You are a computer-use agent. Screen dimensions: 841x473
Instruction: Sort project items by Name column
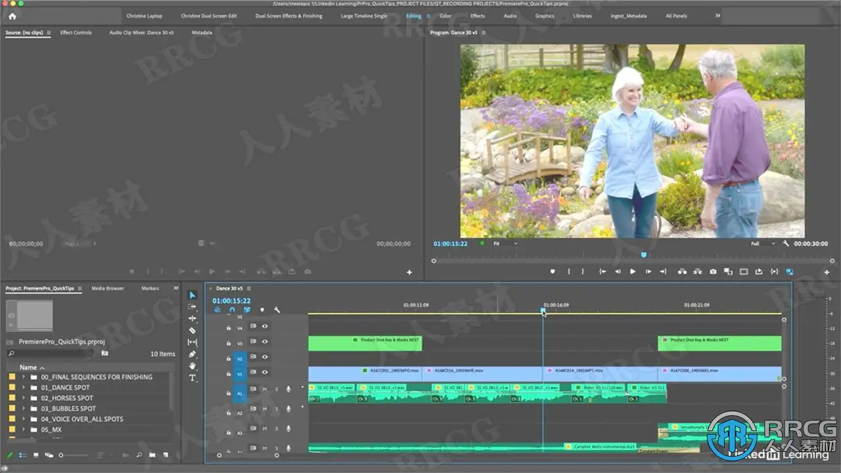pyautogui.click(x=28, y=367)
